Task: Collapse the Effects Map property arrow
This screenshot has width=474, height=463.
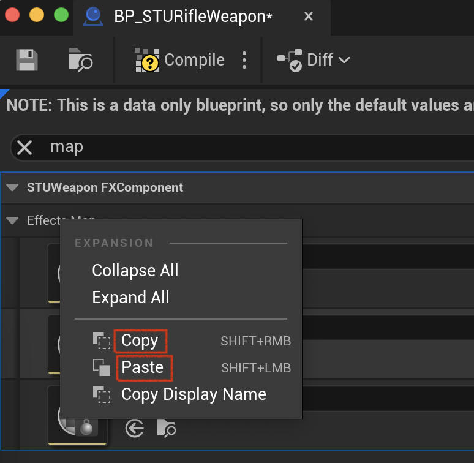Action: pyautogui.click(x=12, y=220)
